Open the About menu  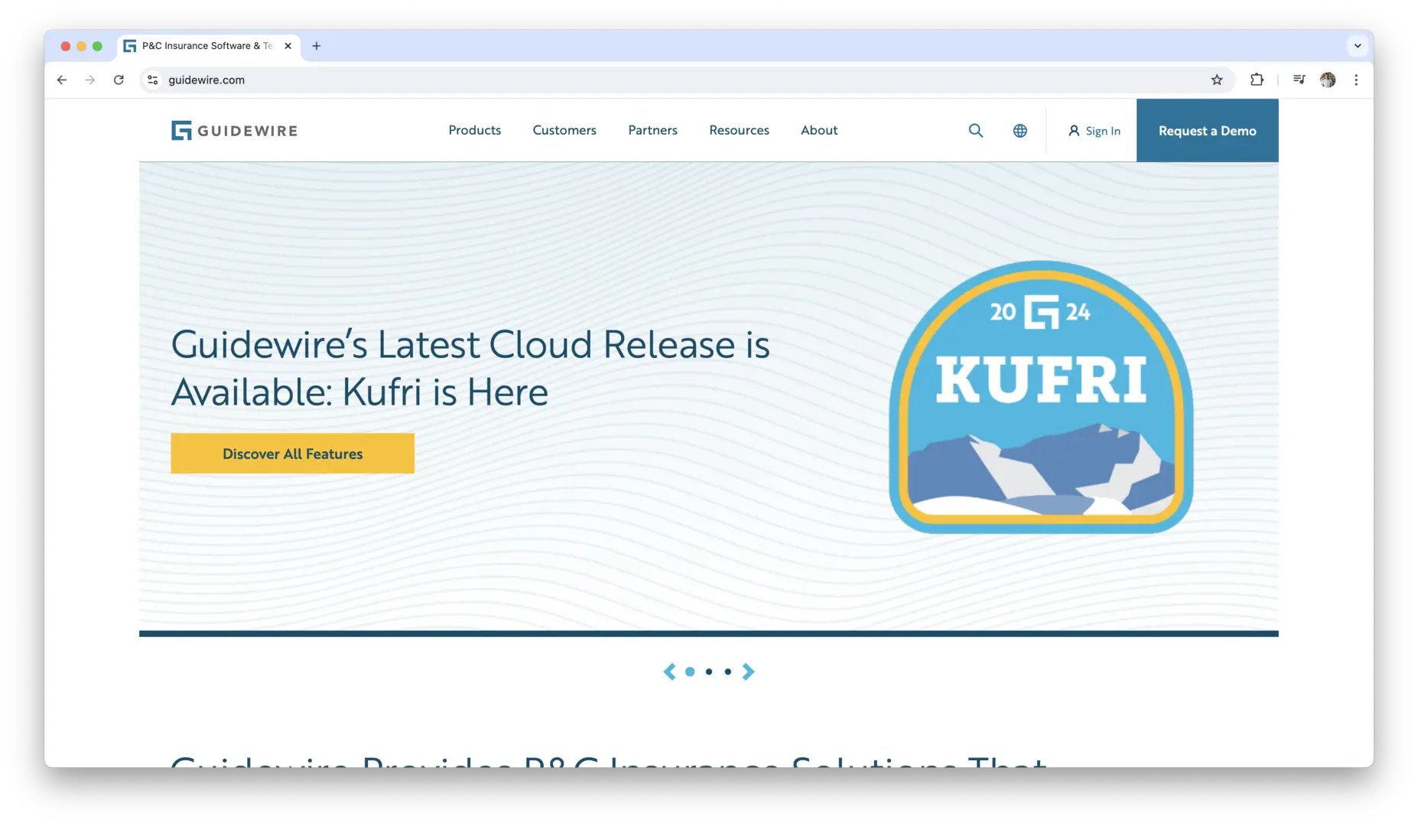pyautogui.click(x=819, y=130)
